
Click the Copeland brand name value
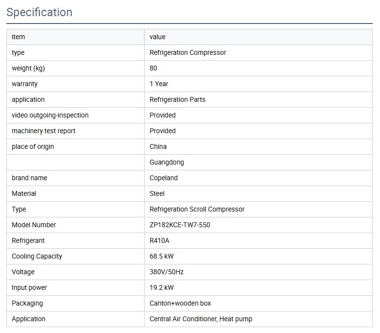[x=164, y=178]
